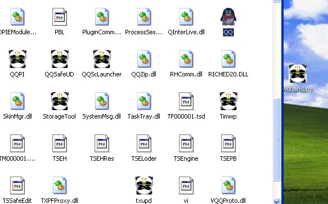Click the txupd panda icon
Image resolution: width=328 pixels, height=204 pixels.
coord(144,185)
